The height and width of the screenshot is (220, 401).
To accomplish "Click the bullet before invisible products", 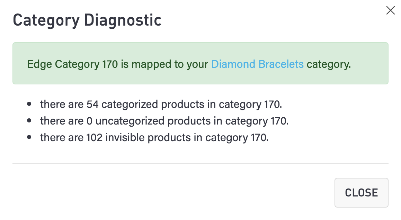I will [x=29, y=137].
